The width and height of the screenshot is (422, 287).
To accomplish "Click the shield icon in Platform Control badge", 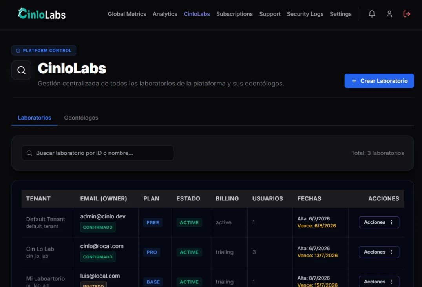I will pyautogui.click(x=18, y=51).
